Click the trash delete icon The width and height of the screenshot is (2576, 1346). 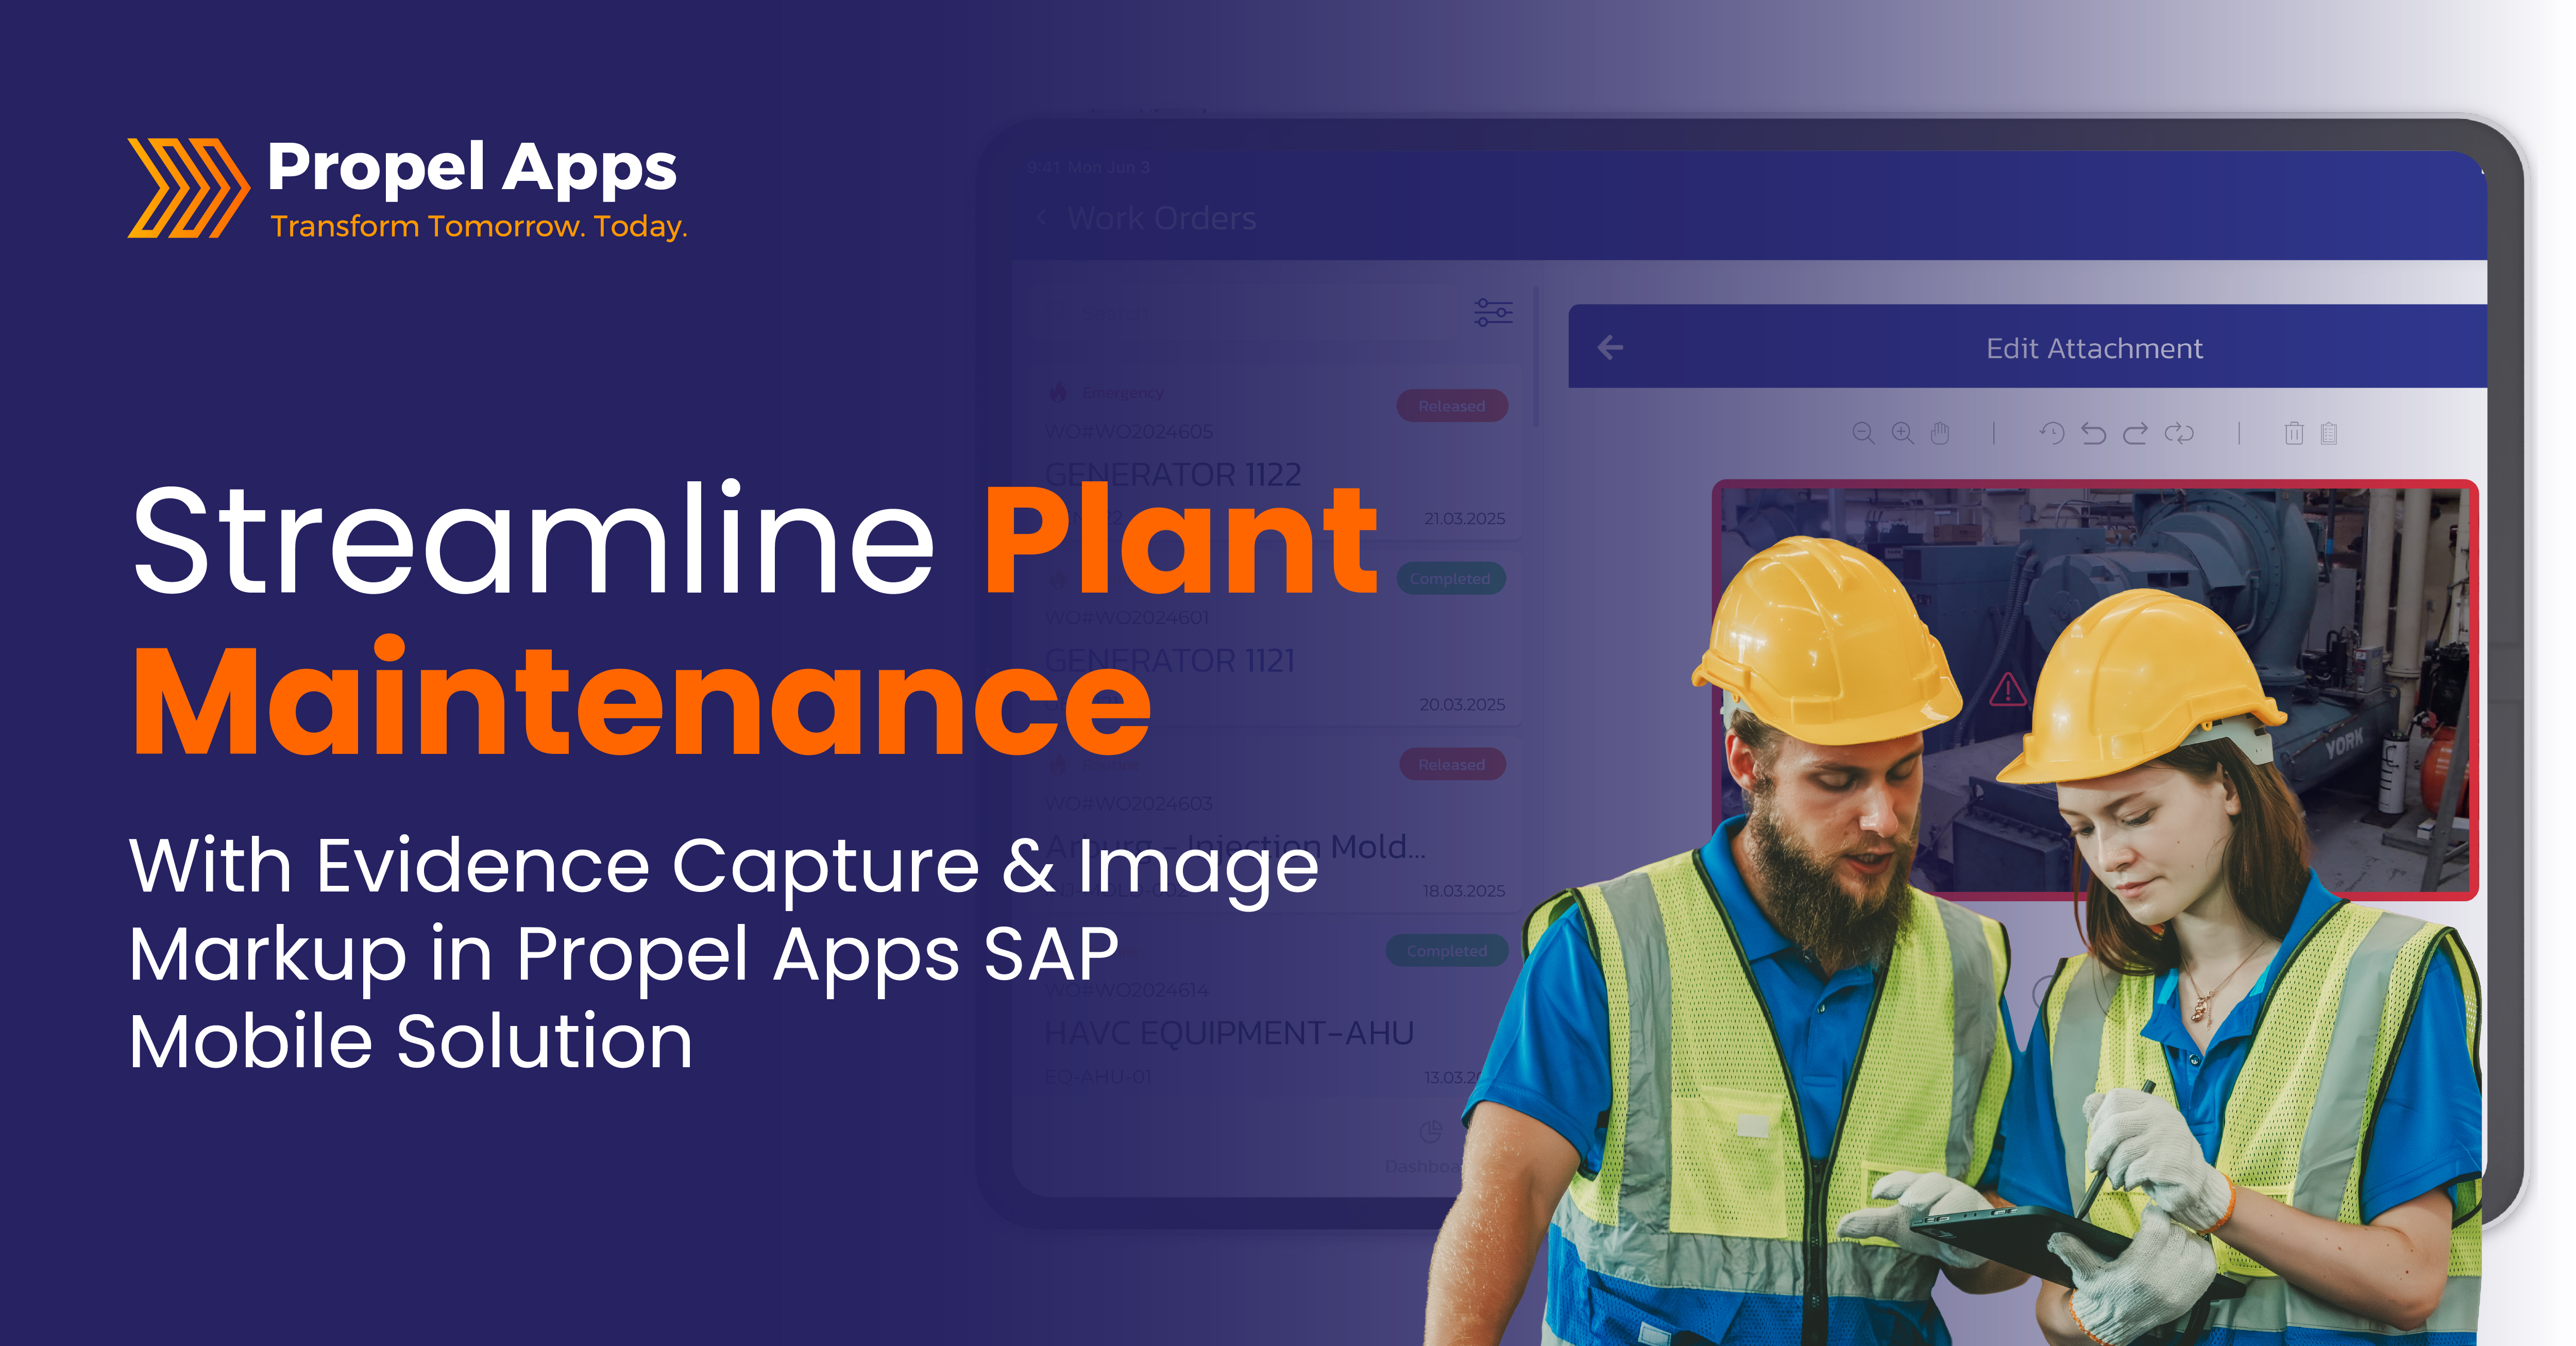(x=2294, y=433)
